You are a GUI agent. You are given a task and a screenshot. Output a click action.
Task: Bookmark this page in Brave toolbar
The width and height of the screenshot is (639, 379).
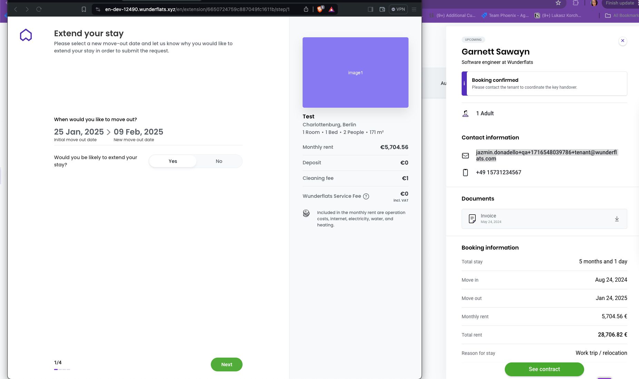coord(83,9)
